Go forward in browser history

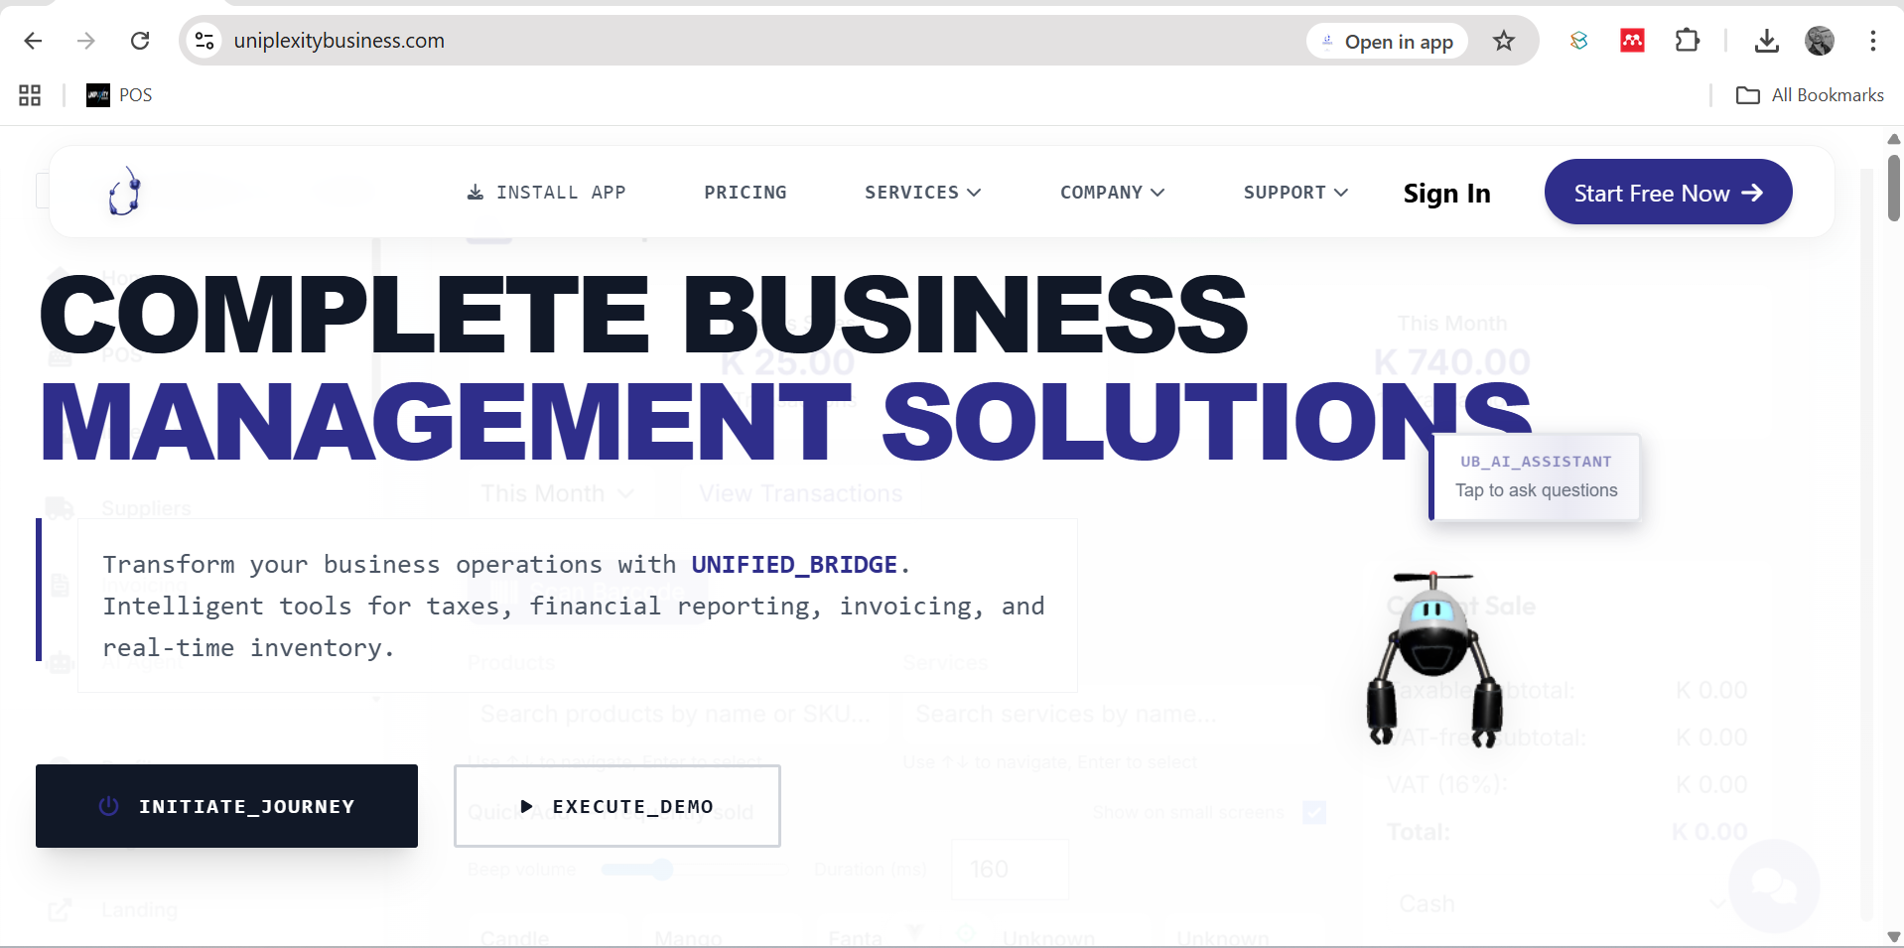[86, 41]
